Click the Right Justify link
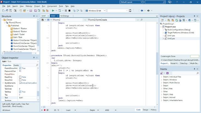Viewport: 201px width, 113px height. click(16, 104)
